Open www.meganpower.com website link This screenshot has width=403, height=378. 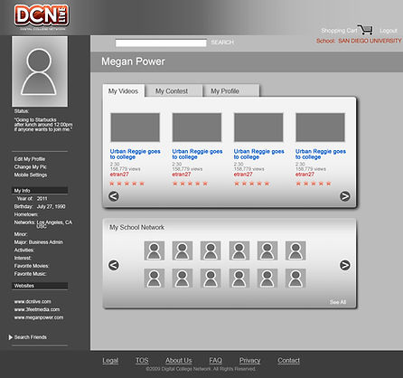[x=39, y=317]
